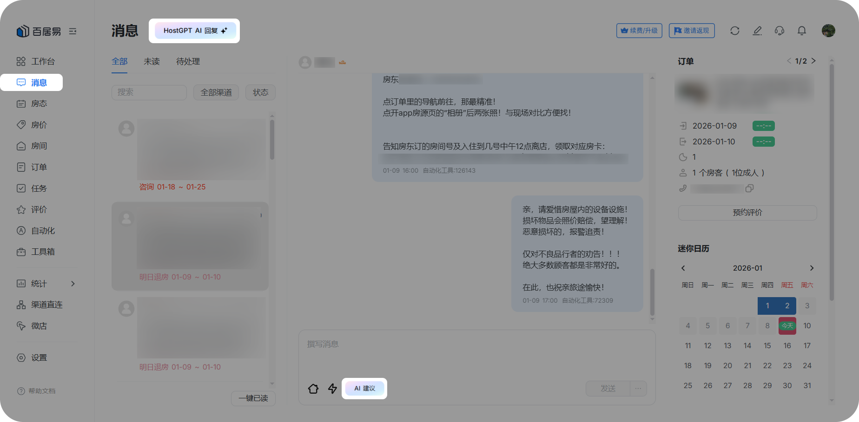Click the house icon below message box
The width and height of the screenshot is (859, 422).
[313, 389]
